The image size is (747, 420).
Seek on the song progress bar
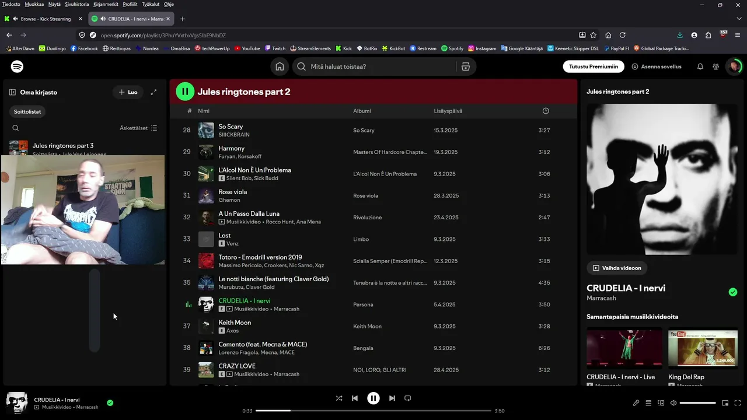pyautogui.click(x=373, y=411)
